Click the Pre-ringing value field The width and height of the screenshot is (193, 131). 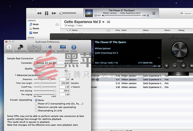pyautogui.click(x=65, y=94)
